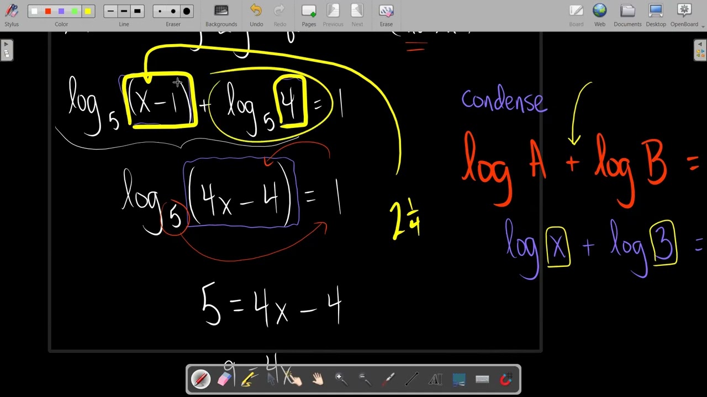Select the Laser pointer tool

pos(388,379)
